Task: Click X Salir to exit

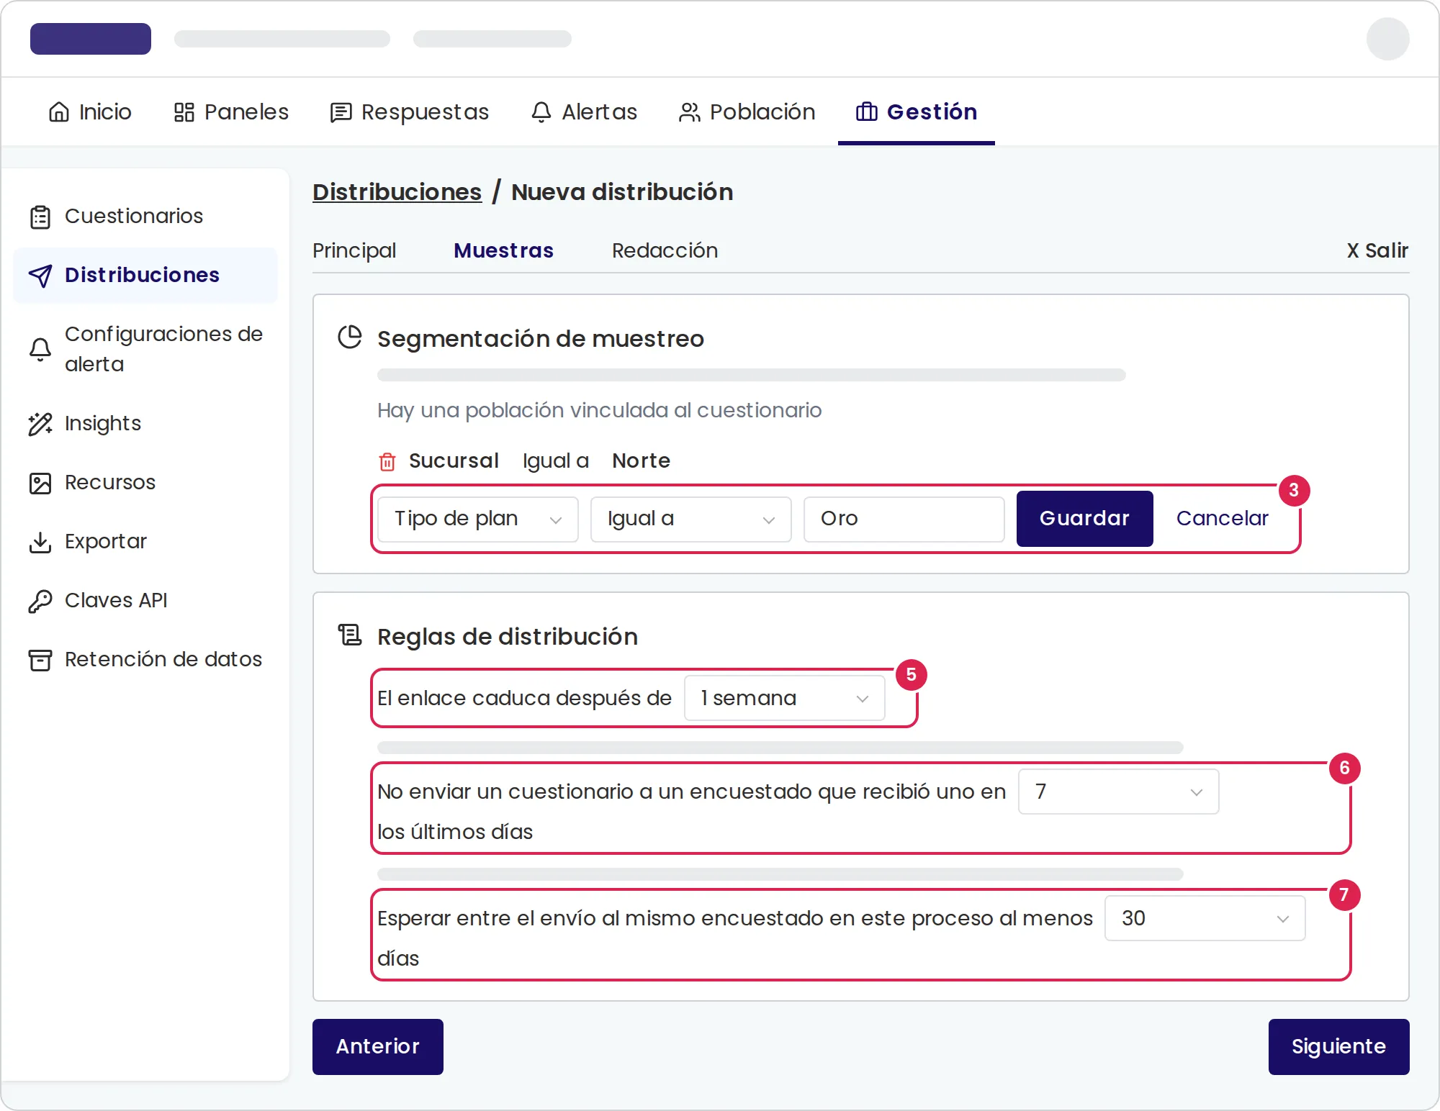Action: tap(1378, 250)
